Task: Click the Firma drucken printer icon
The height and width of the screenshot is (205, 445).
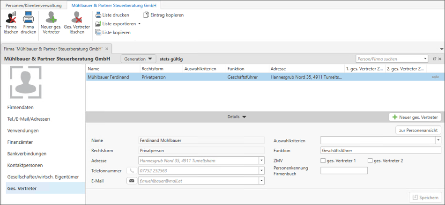Action: tap(29, 18)
